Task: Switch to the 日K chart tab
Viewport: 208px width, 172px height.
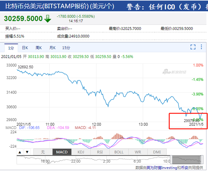Action: point(25,48)
